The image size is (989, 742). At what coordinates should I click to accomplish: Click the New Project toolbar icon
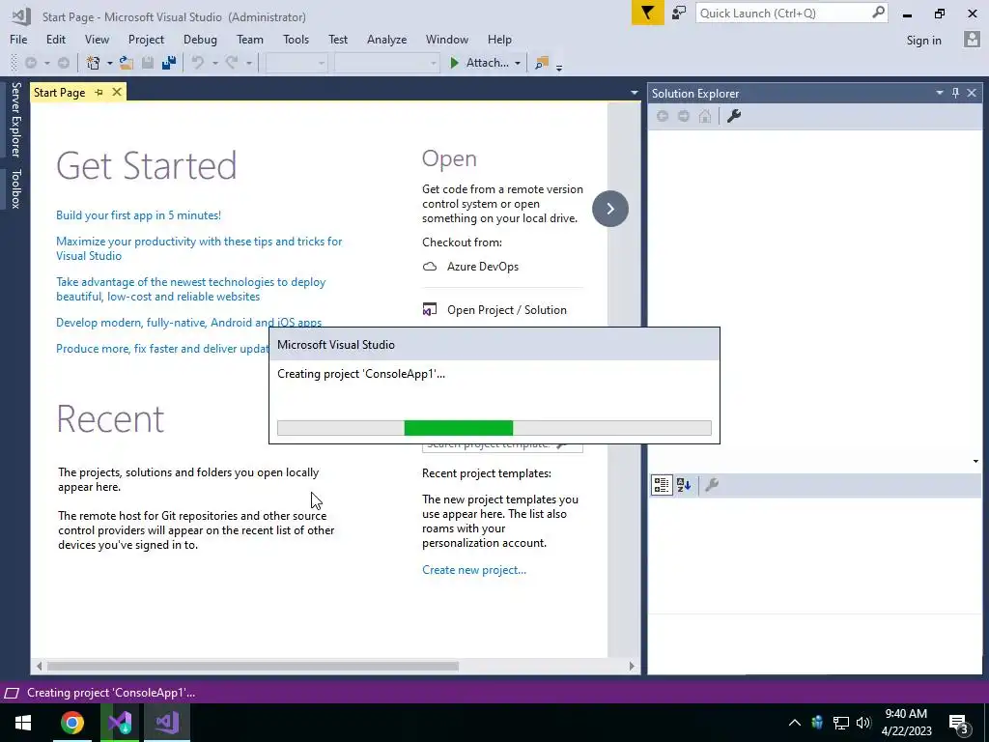(x=94, y=63)
